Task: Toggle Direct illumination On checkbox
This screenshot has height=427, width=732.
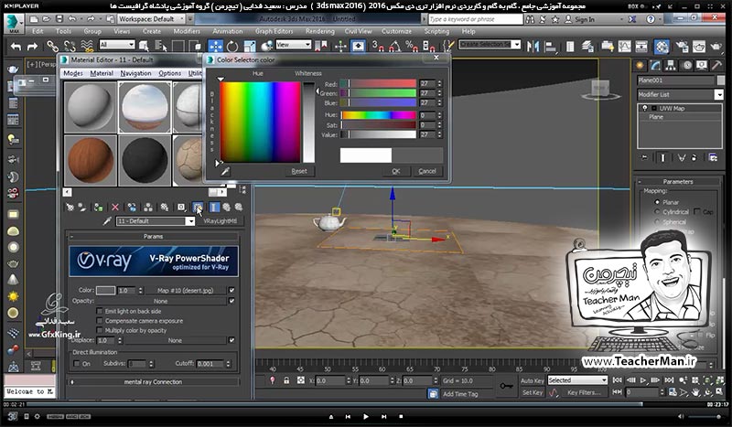Action: (x=77, y=364)
